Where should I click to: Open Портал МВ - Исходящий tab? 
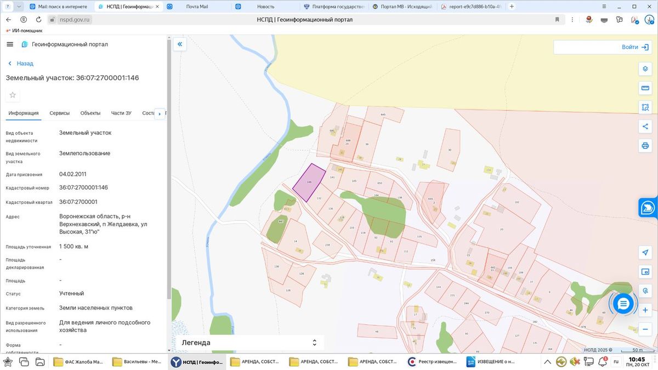tap(403, 7)
